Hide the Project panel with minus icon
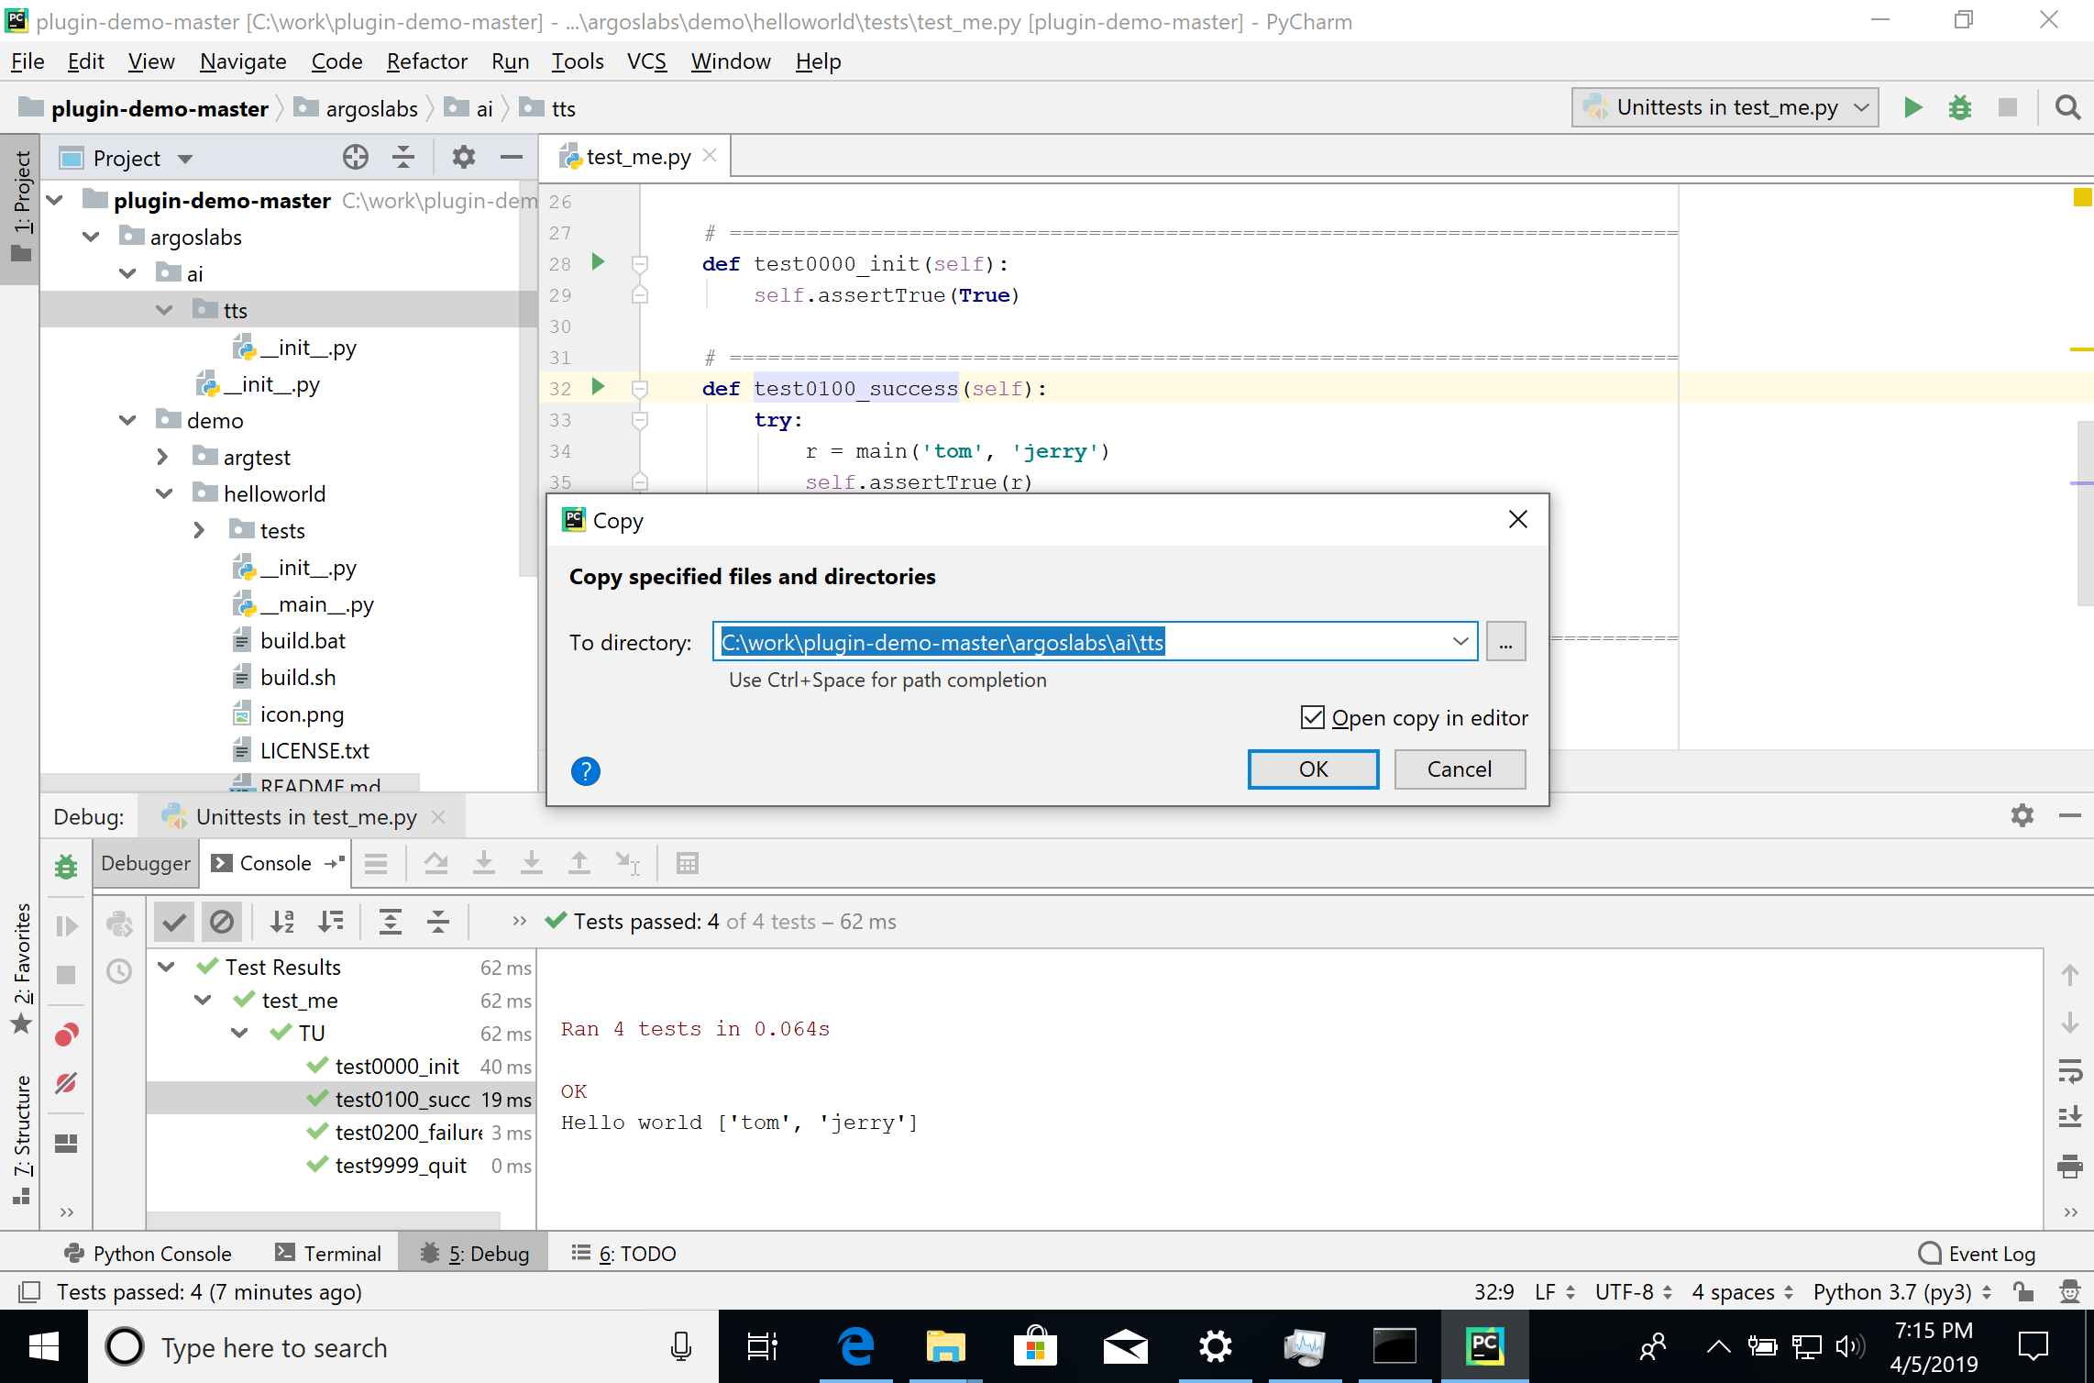 (x=512, y=158)
